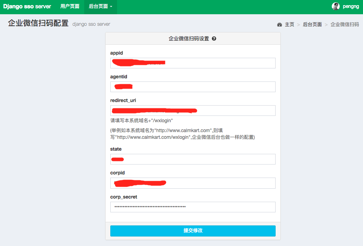
Task: Click the state input field
Action: coord(193,159)
